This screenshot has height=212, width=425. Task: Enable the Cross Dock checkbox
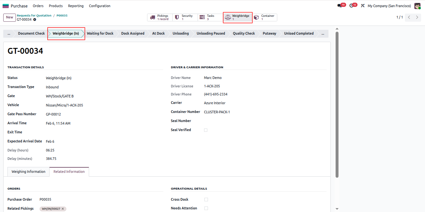[206, 200]
